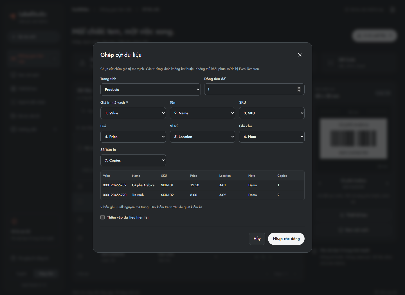Select the A-02 location cell
Screen dimensions: 405x295
point(223,195)
